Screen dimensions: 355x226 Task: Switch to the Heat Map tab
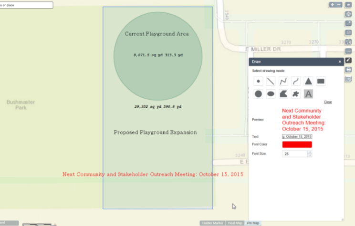235,223
